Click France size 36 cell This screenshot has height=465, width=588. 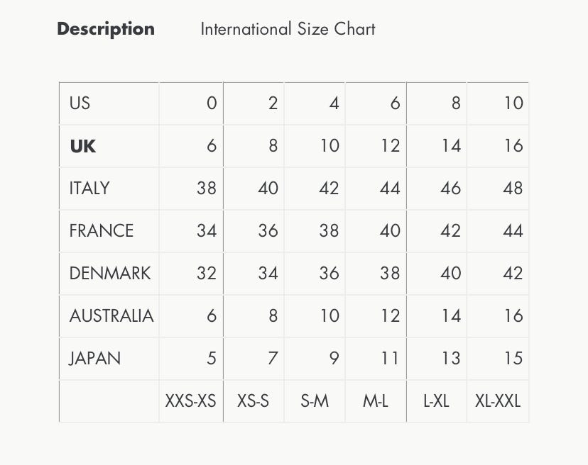[268, 231]
